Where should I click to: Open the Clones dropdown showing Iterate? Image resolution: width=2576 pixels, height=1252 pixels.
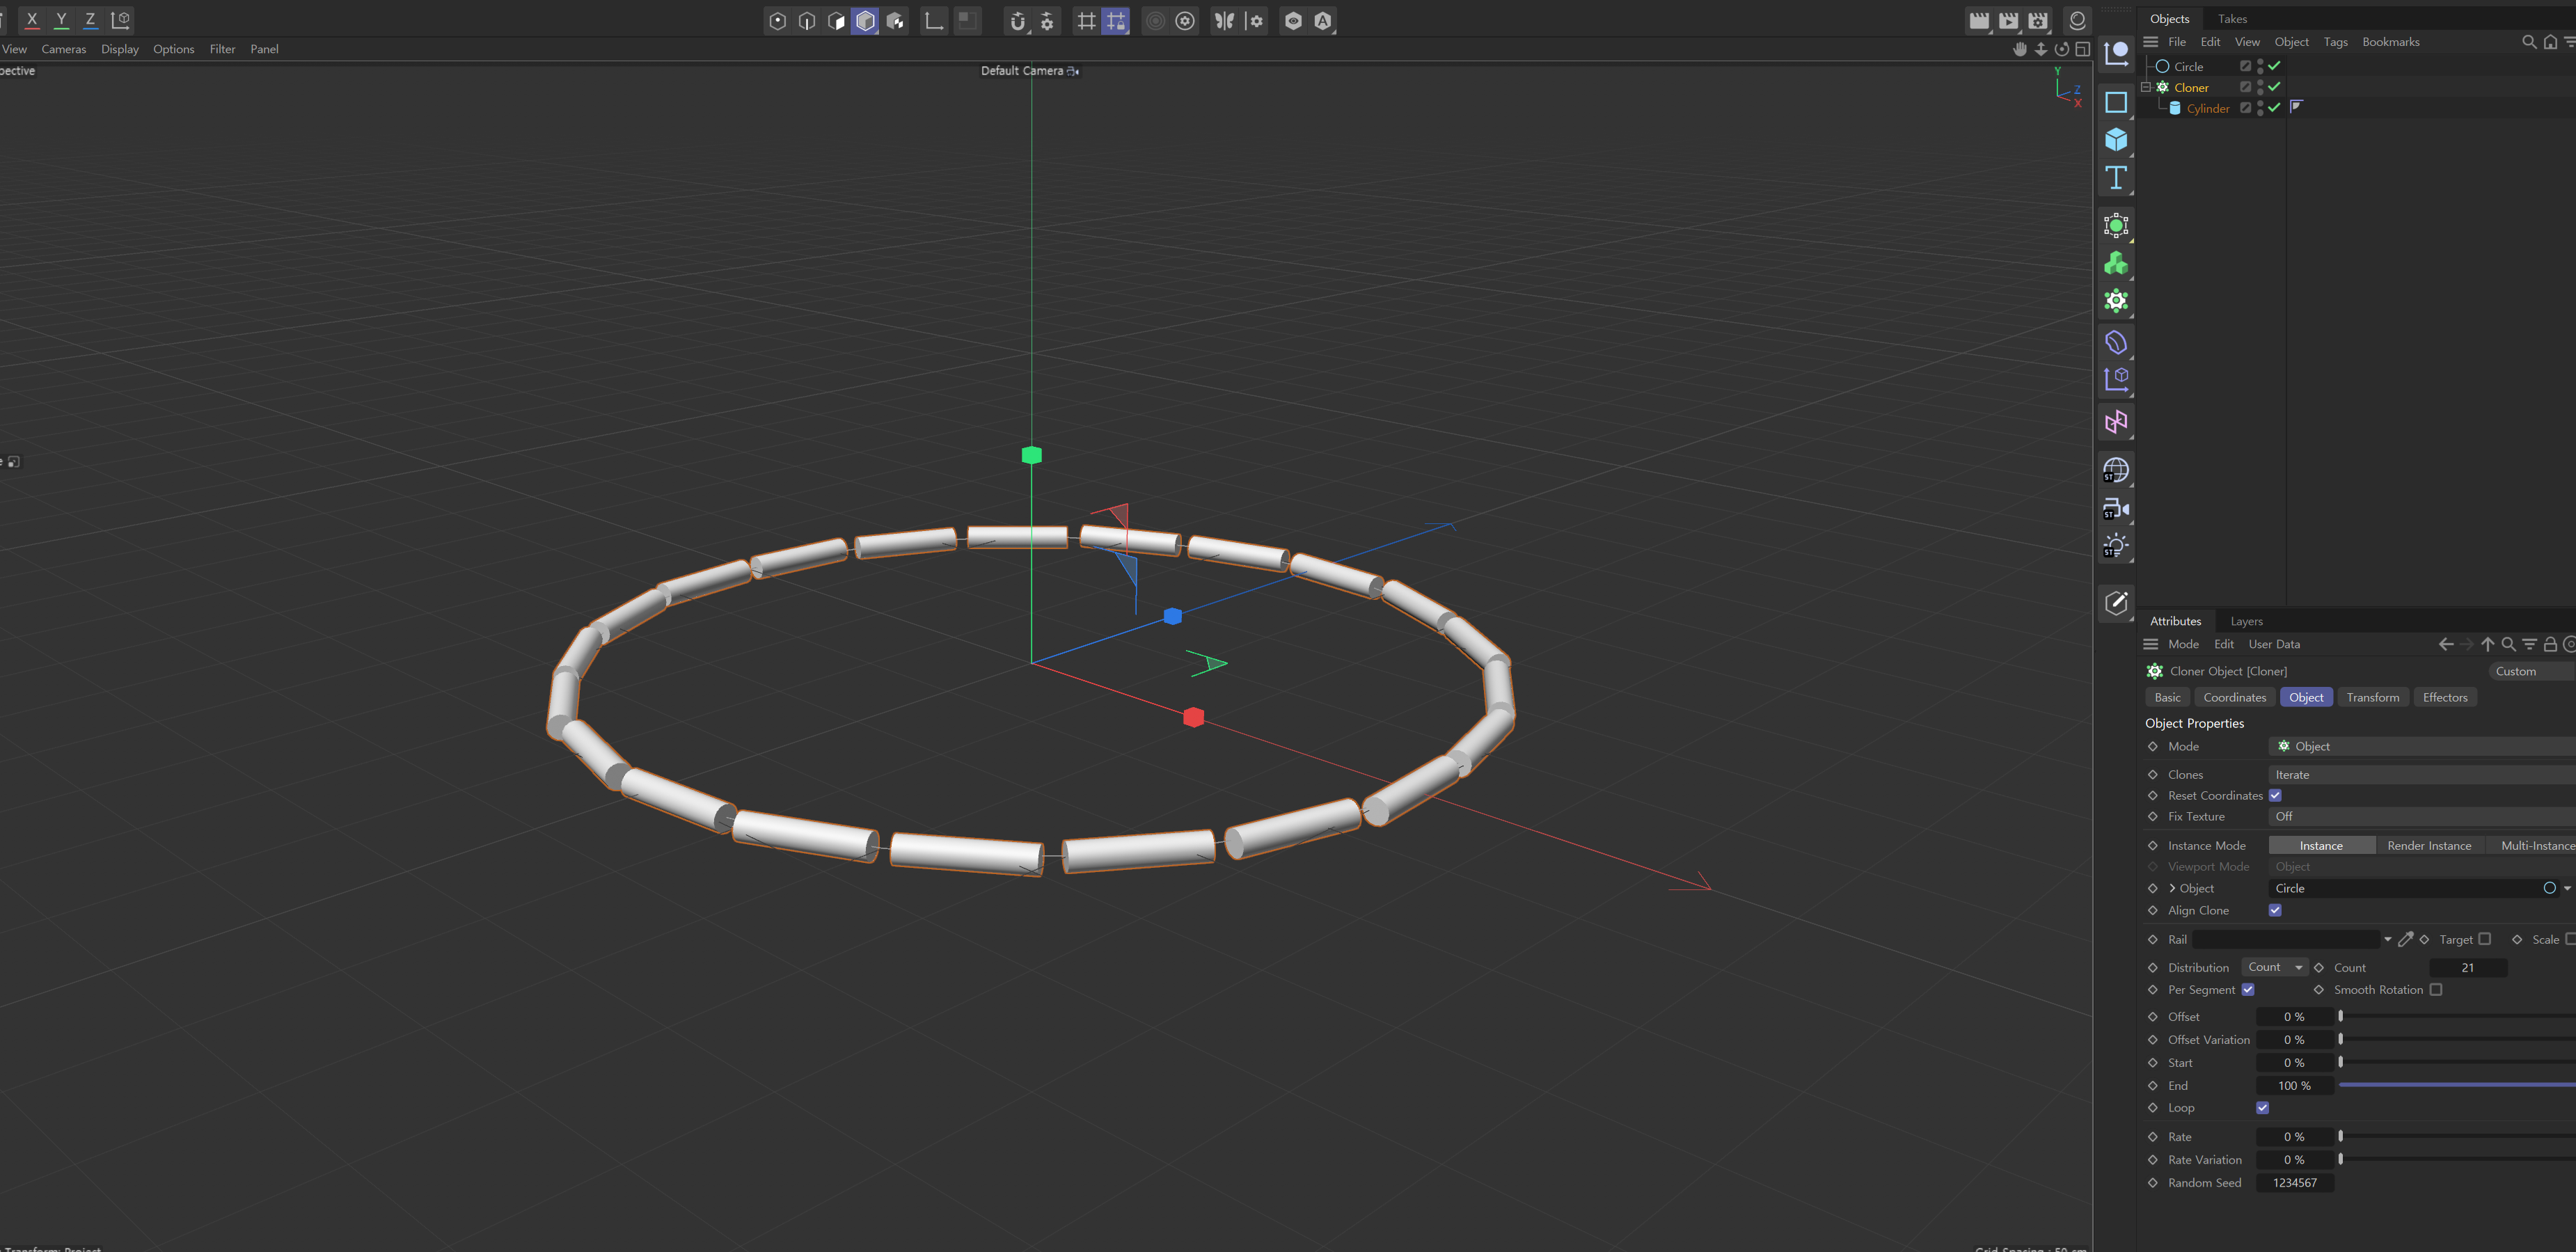pos(2422,775)
